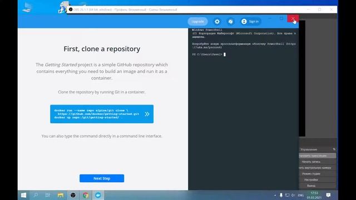Viewport: 356px width, 200px height.
Task: Open OBS Settings from controls dock
Action: point(318,180)
